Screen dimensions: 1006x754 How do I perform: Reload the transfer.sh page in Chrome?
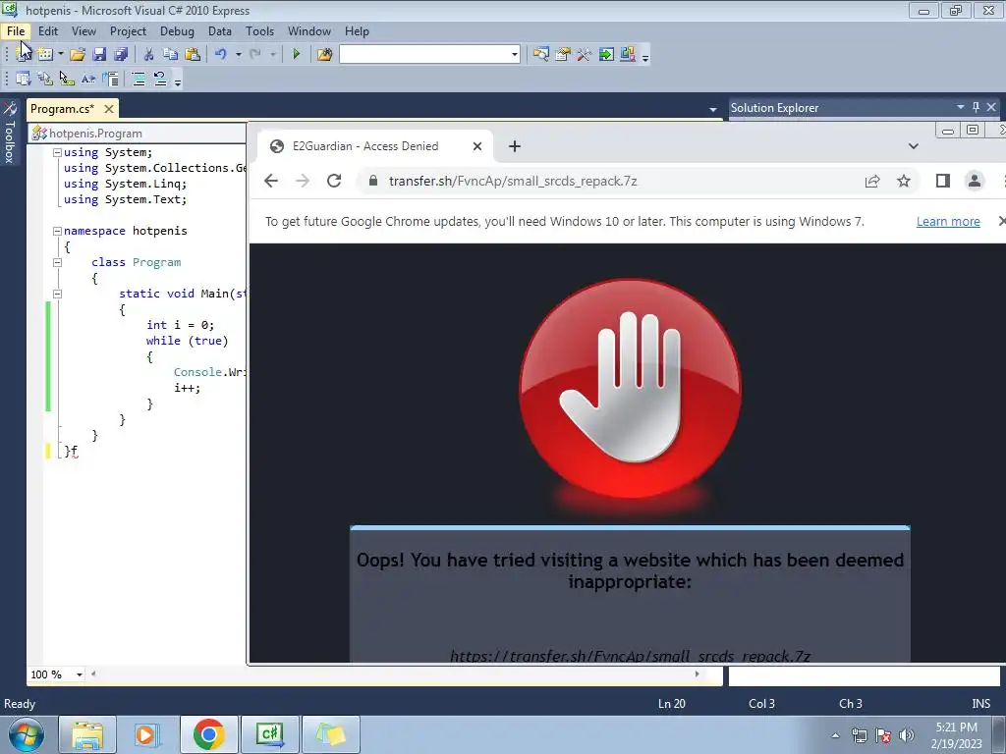334,181
